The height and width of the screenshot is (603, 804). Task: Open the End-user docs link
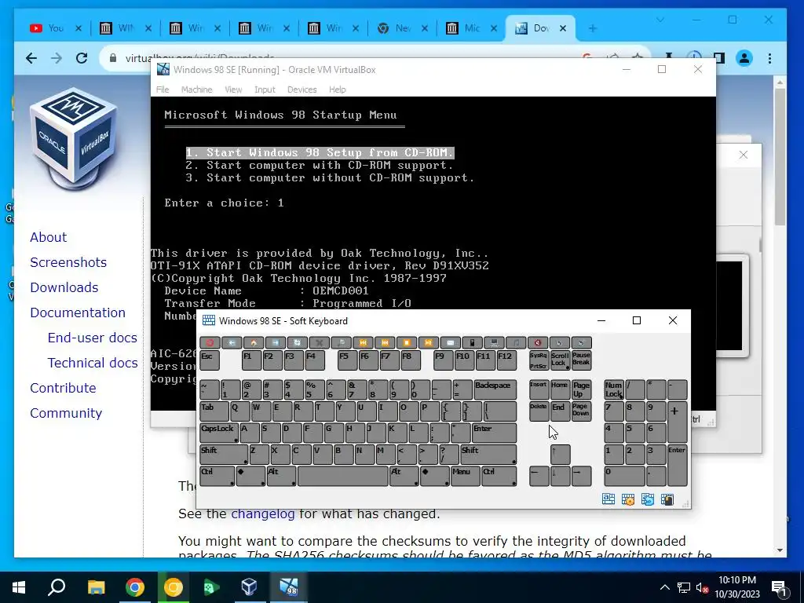click(93, 338)
